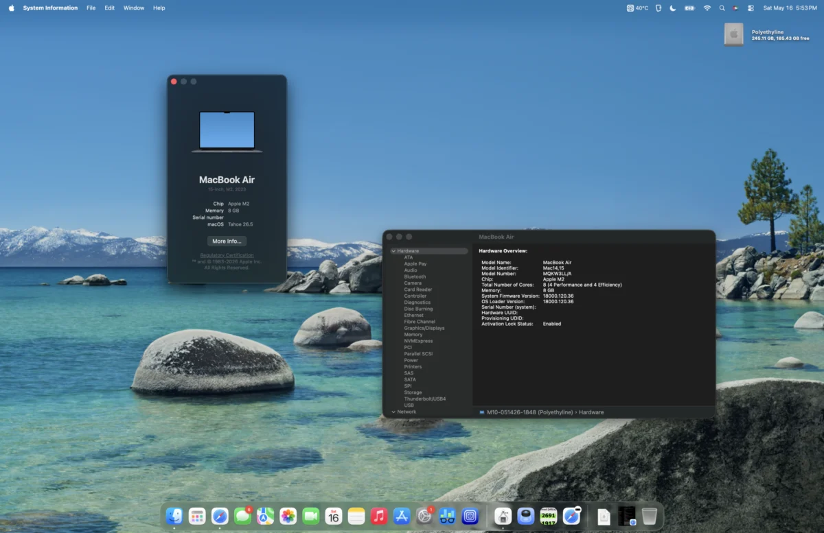Click the More Info... button

pos(227,241)
